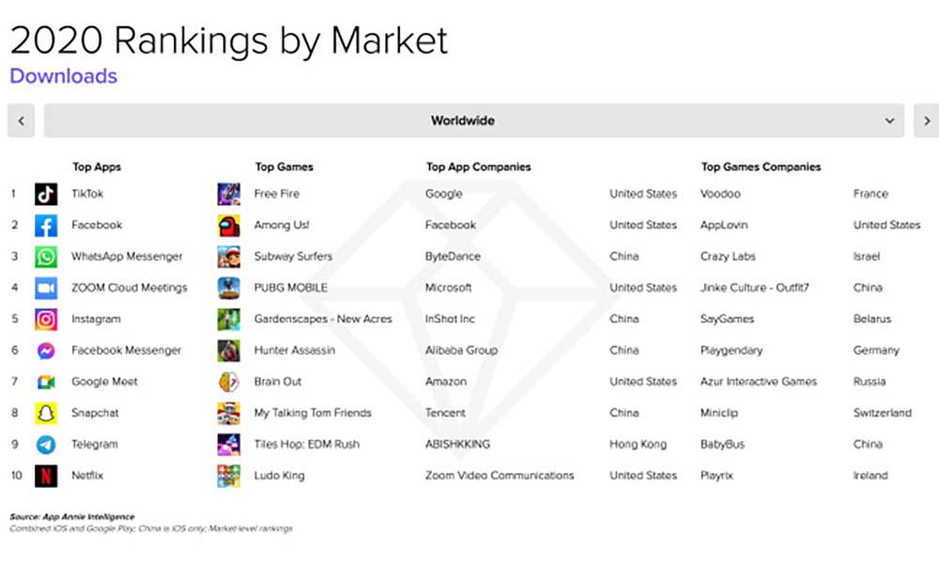Screen dimensions: 939x563
Task: Go to the next market arrow
Action: 927,120
